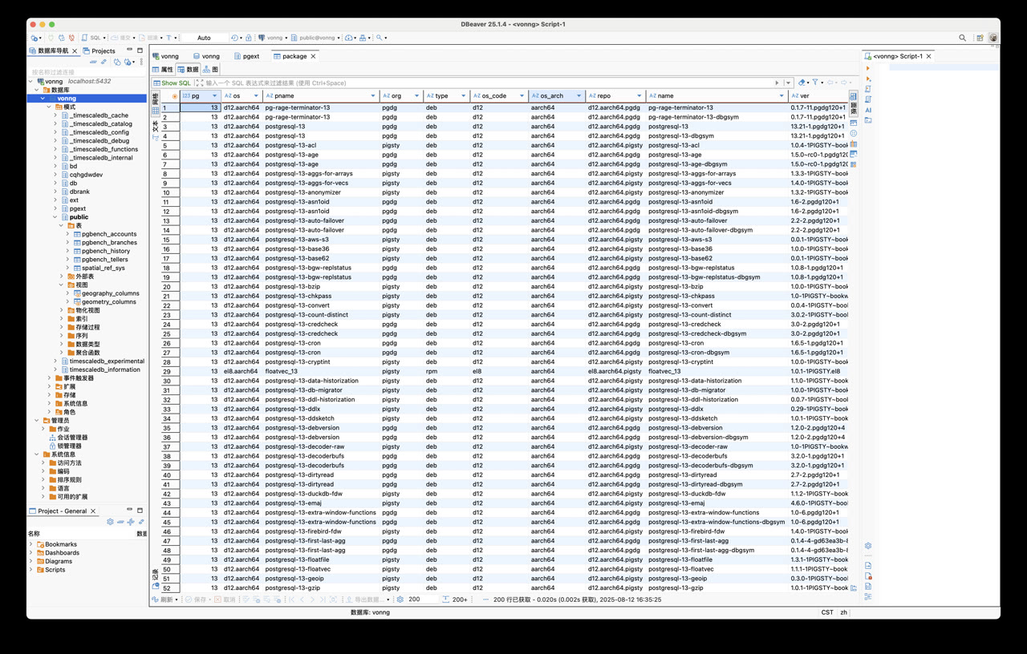
Task: Click the refresh button in the bottom bar
Action: tap(163, 599)
